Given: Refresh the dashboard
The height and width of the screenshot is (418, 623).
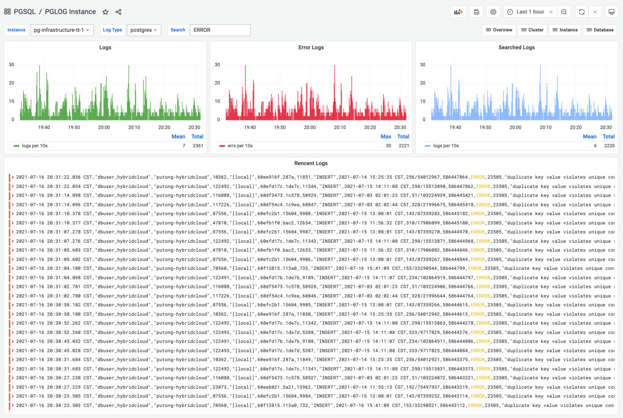Looking at the screenshot, I should 581,12.
